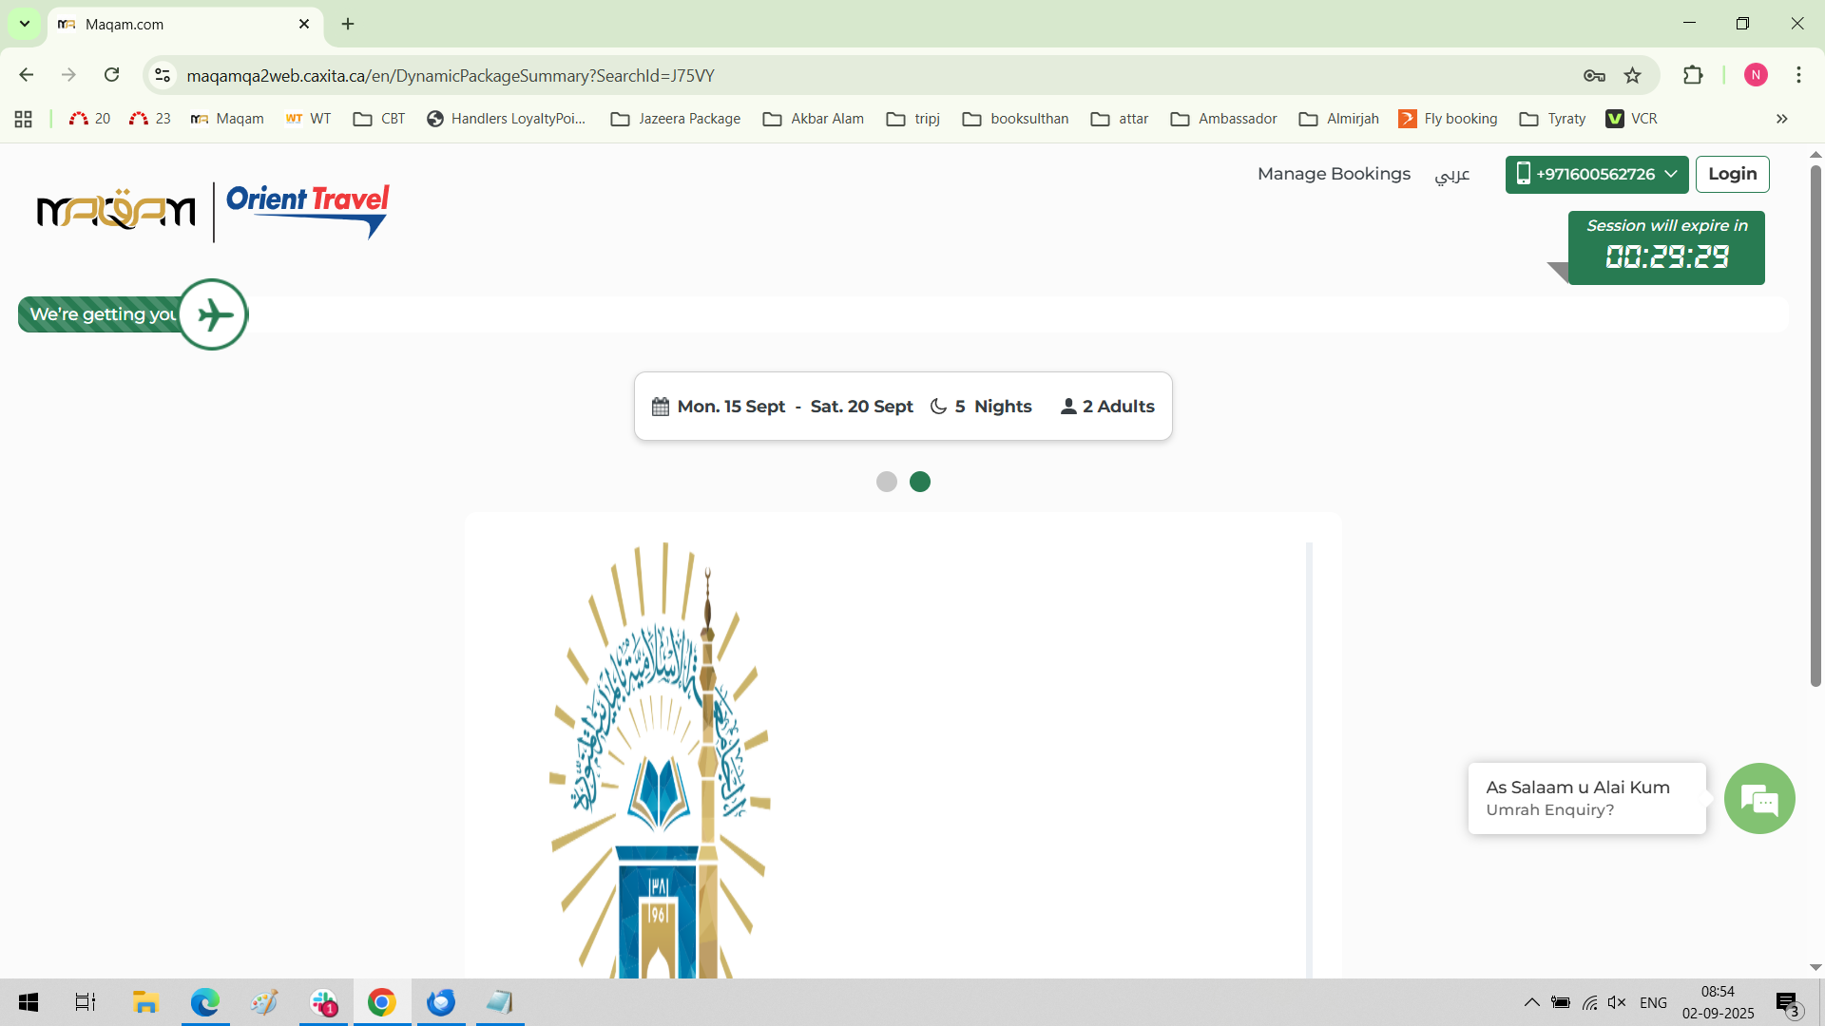Open site information icon in address bar
This screenshot has height=1026, width=1825.
163,75
